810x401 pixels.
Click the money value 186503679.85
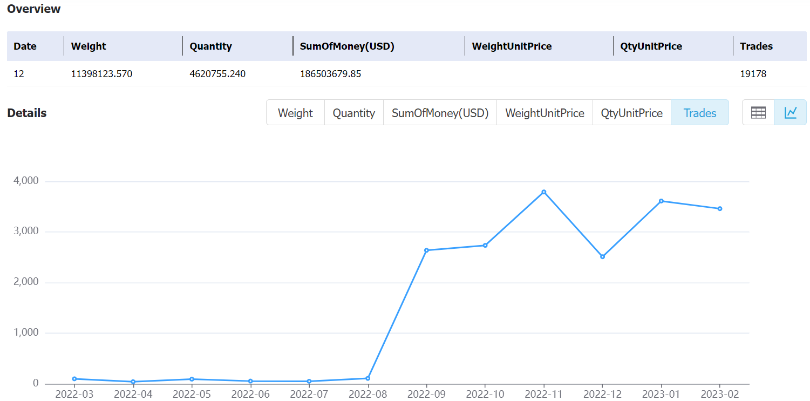(330, 74)
